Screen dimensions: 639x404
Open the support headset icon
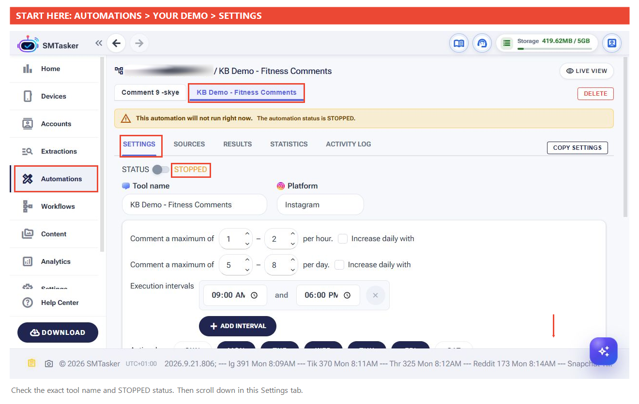point(482,43)
